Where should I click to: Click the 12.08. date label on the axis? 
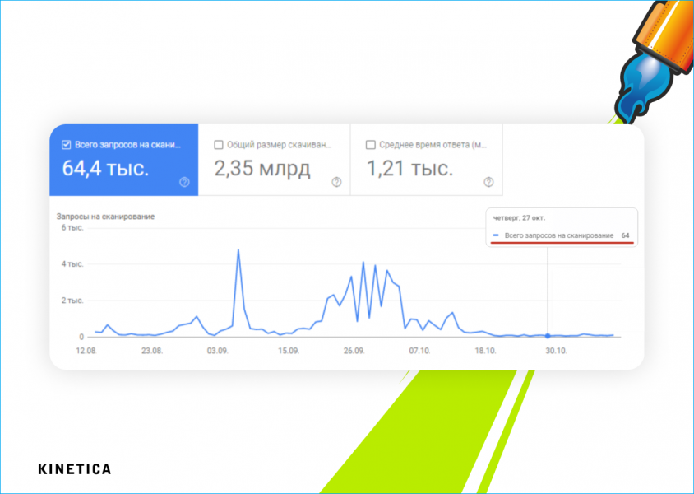[x=87, y=351]
